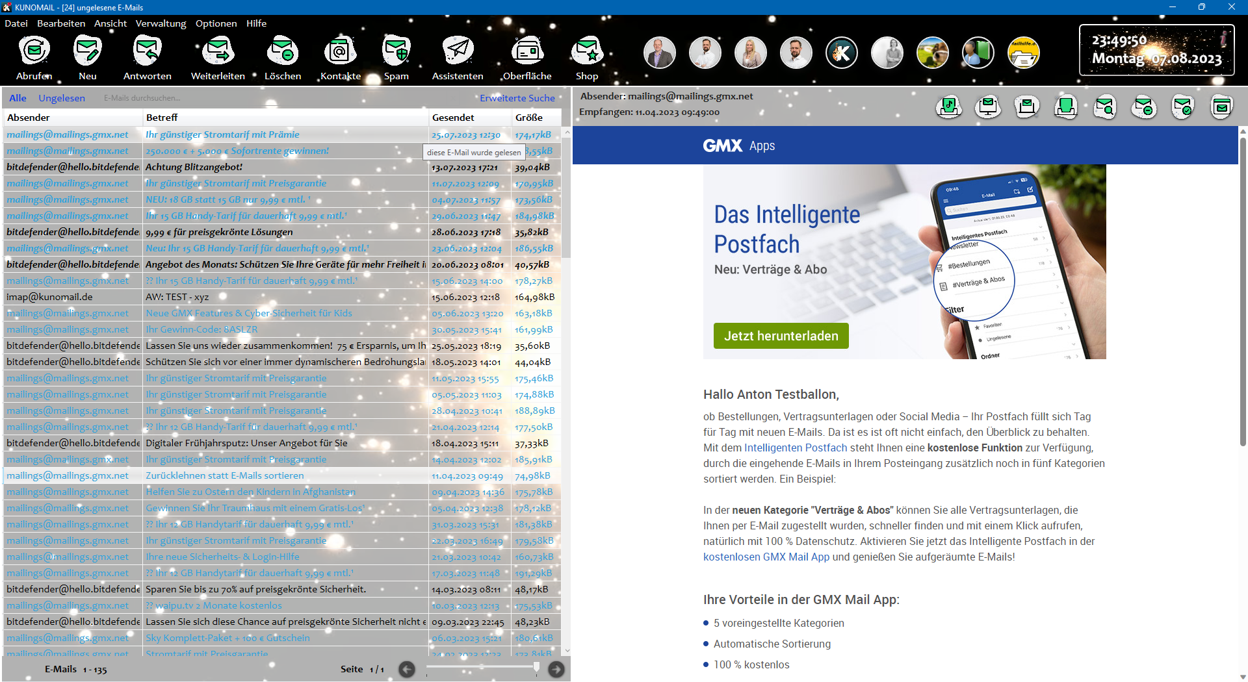The width and height of the screenshot is (1248, 682).
Task: Follow the Intelligenten Postfach link
Action: [796, 448]
